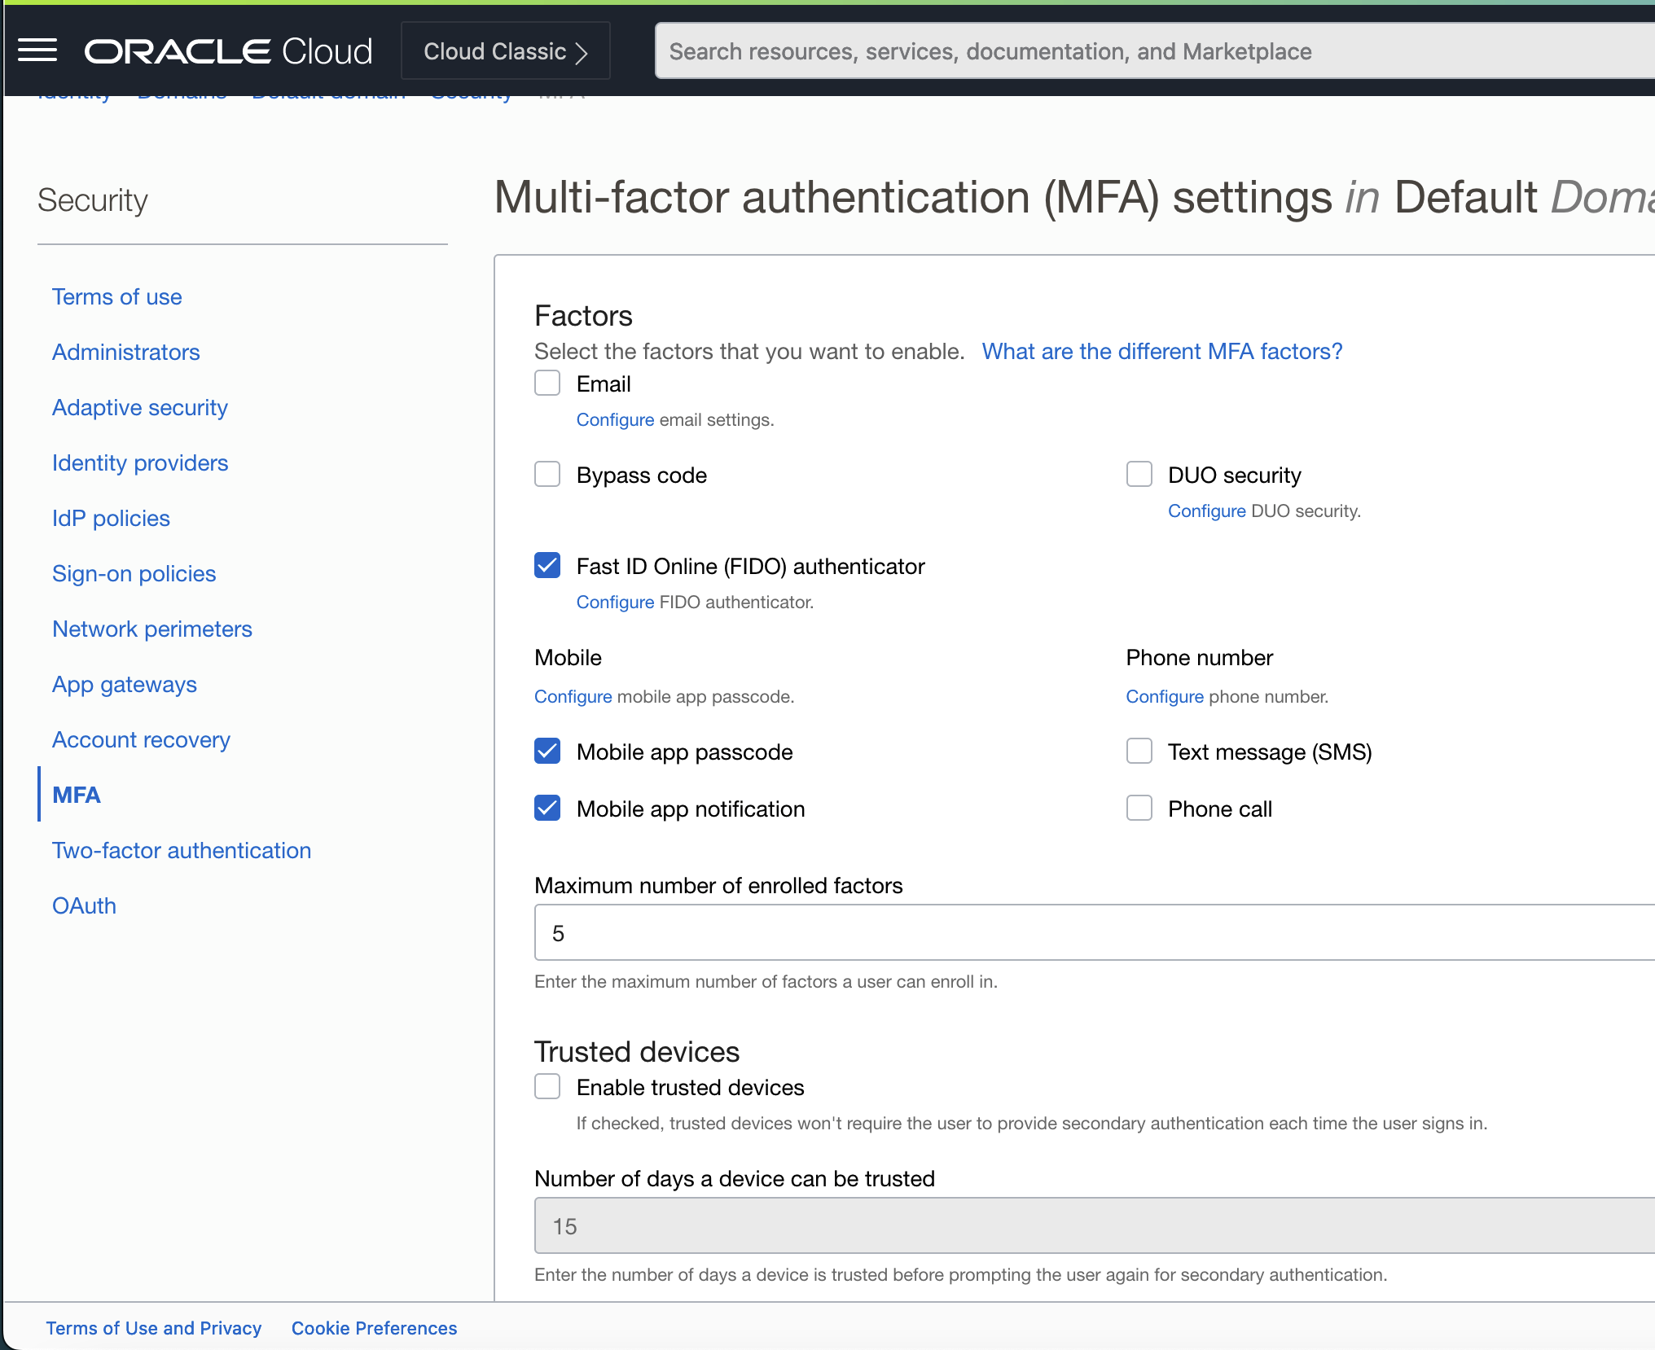Screen dimensions: 1655x1350
Task: Disable Mobile app passcode checkbox
Action: 547,751
